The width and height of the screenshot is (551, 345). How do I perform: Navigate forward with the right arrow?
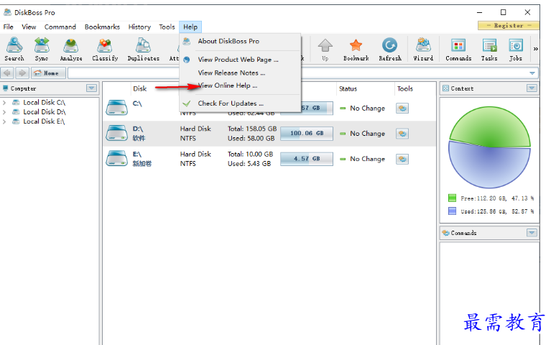click(22, 73)
